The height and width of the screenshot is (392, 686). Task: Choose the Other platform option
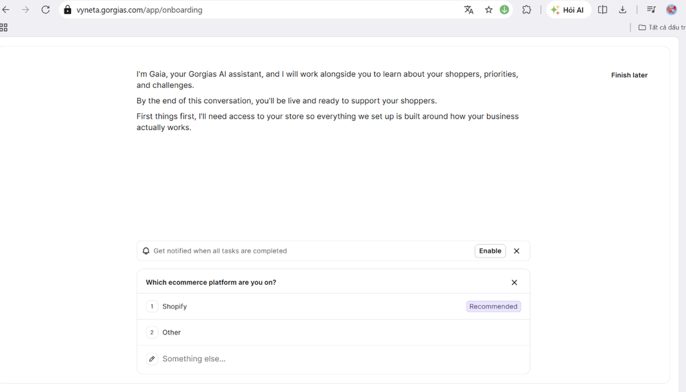334,332
